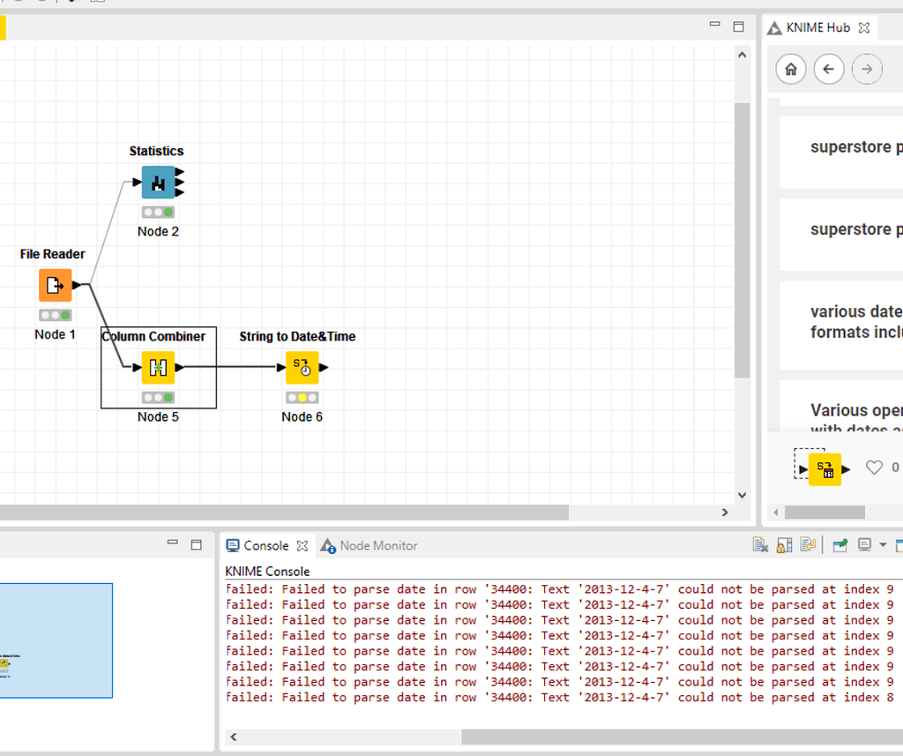The image size is (903, 756).
Task: Toggle word wrap in console
Action: tap(808, 544)
